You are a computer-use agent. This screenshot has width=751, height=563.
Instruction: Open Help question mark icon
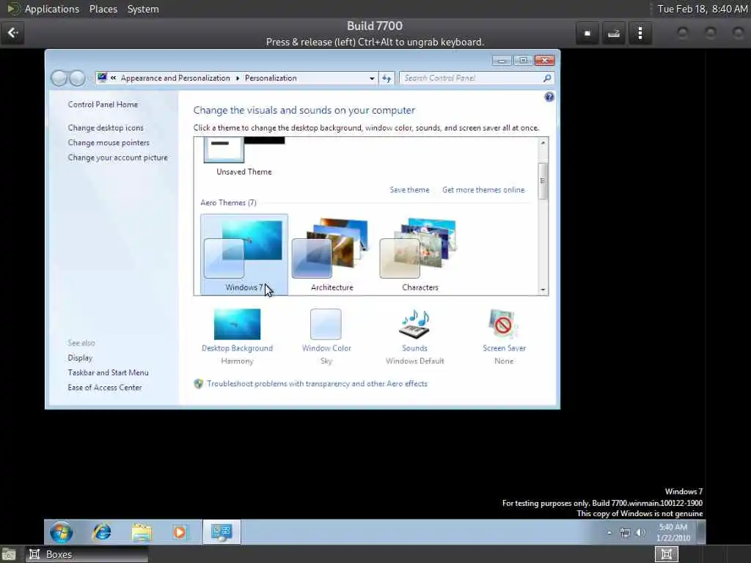[549, 97]
